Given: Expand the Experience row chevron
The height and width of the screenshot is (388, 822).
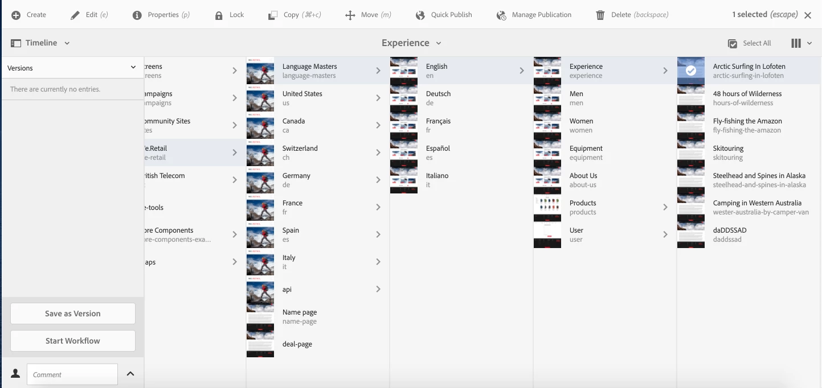Looking at the screenshot, I should 665,71.
